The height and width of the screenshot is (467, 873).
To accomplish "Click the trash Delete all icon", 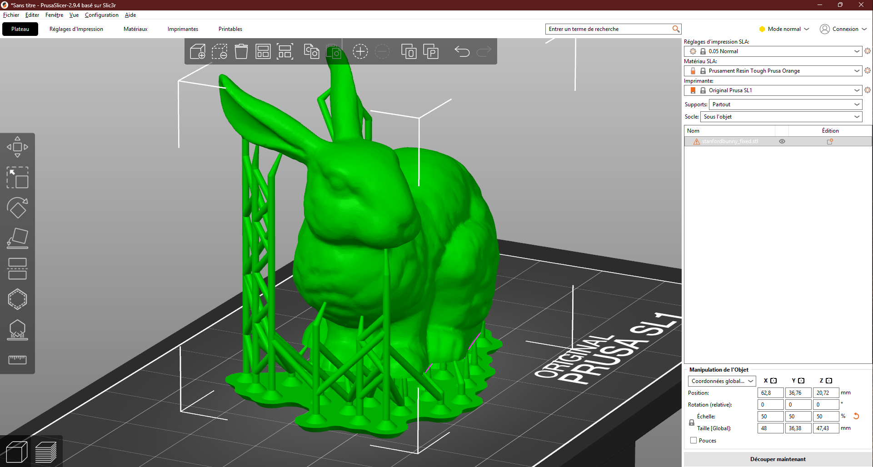I will (241, 51).
